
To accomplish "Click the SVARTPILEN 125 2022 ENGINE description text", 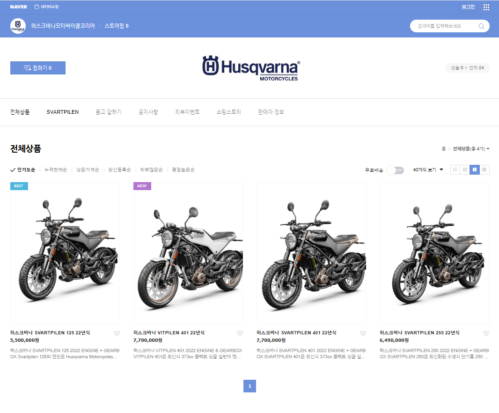I will [x=65, y=354].
